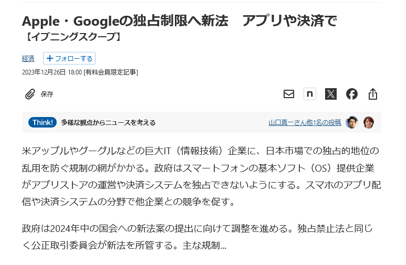The width and height of the screenshot is (406, 265).
Task: Click the 保存 label text
Action: coord(47,94)
